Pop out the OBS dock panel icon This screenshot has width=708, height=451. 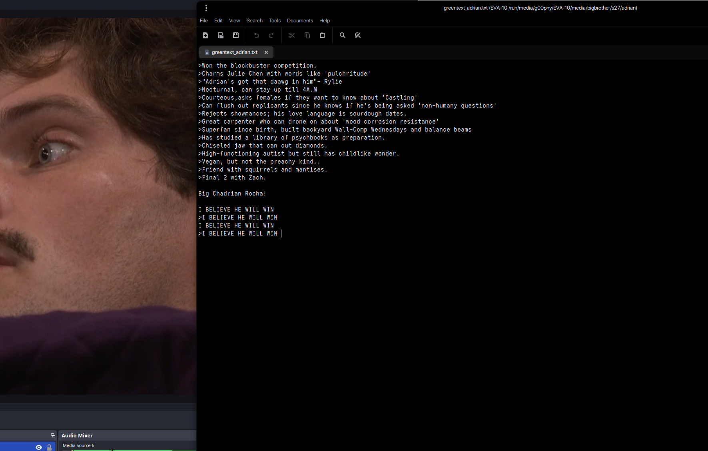[53, 435]
